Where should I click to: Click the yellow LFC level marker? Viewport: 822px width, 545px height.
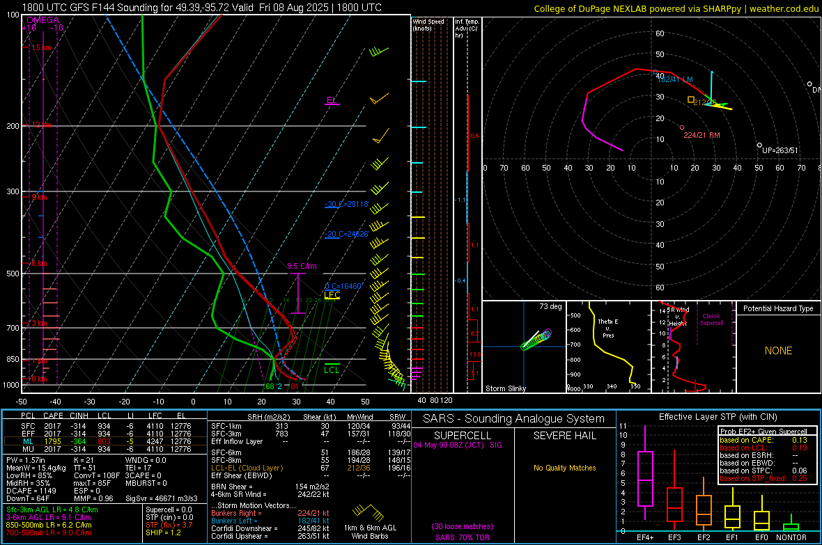(x=332, y=296)
